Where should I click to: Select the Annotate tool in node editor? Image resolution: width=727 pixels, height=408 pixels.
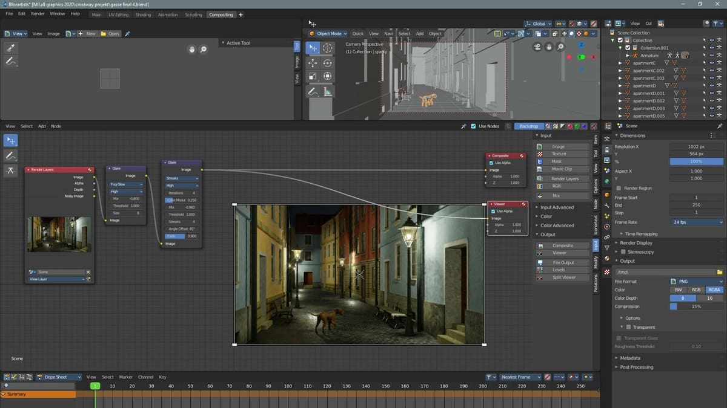click(x=10, y=155)
